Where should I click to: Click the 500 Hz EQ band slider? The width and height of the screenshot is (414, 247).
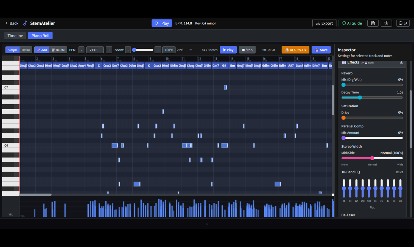tap(369, 188)
